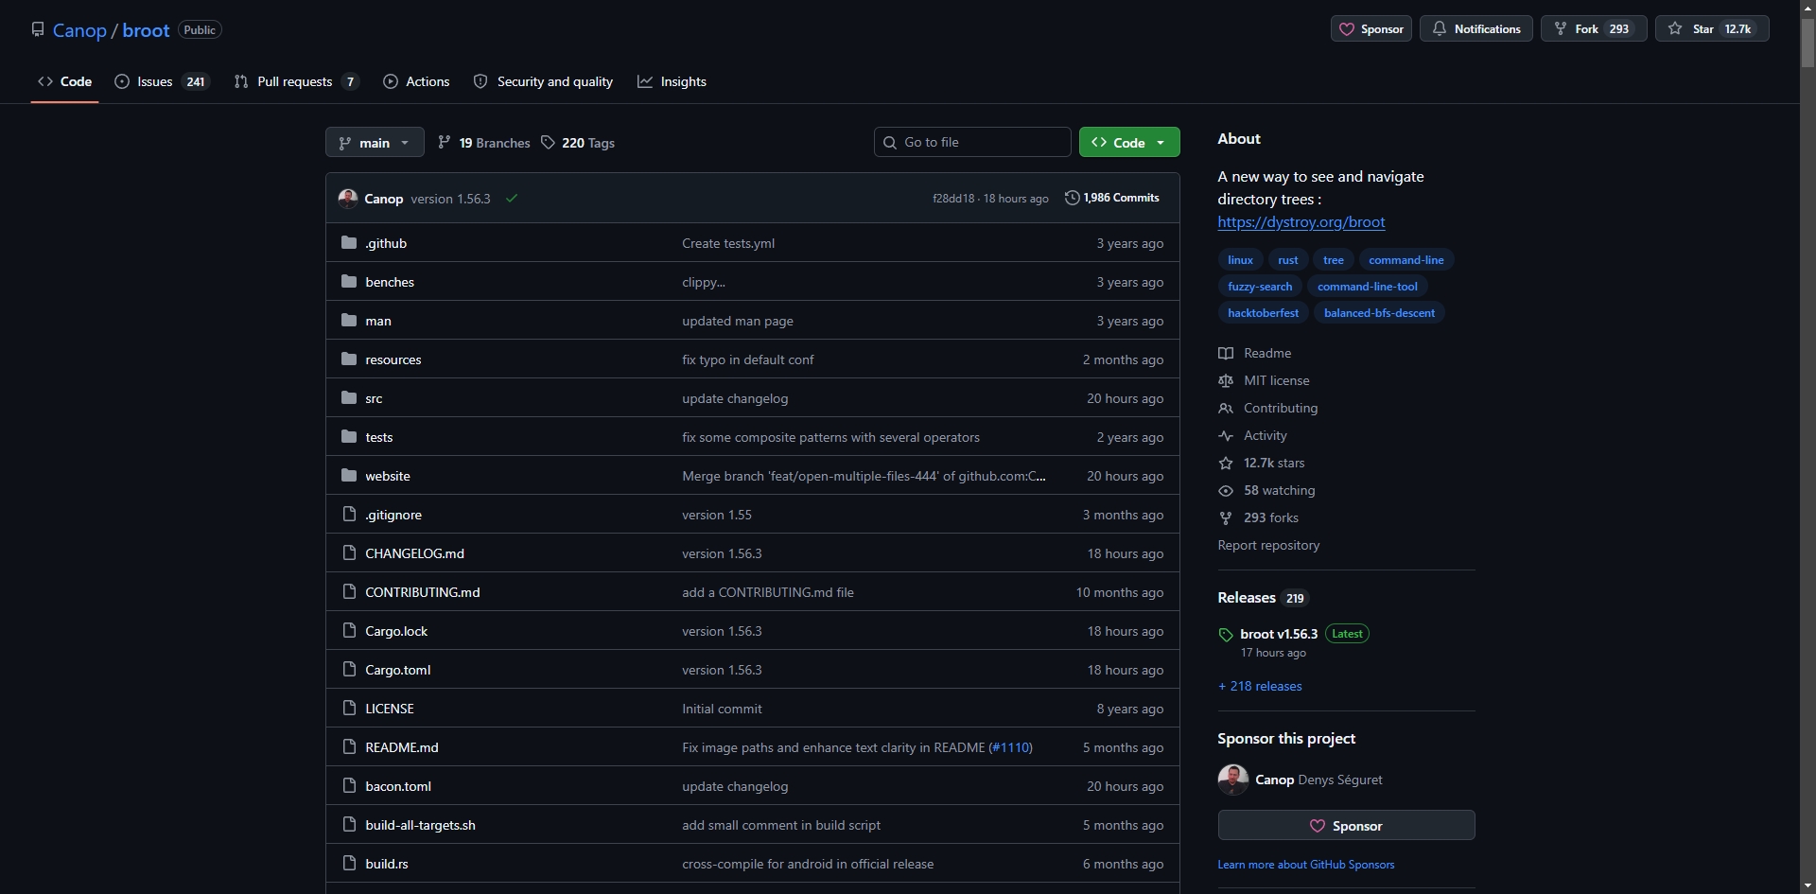Screen dimensions: 1816x894
Task: Click the Fork button
Action: [x=1594, y=28]
